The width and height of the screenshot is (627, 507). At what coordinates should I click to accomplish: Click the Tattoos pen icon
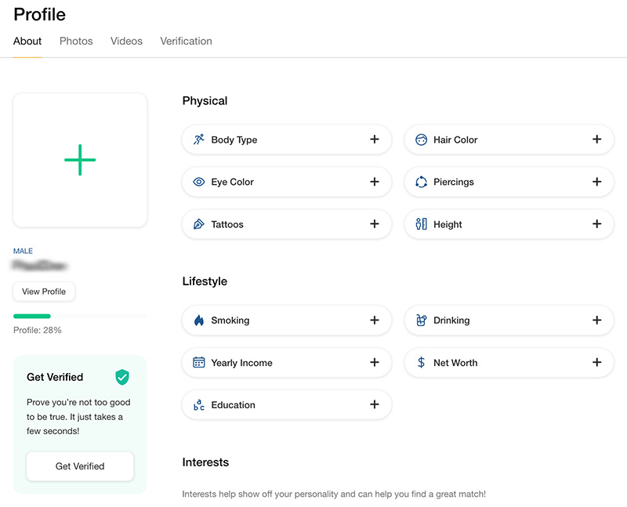[199, 224]
